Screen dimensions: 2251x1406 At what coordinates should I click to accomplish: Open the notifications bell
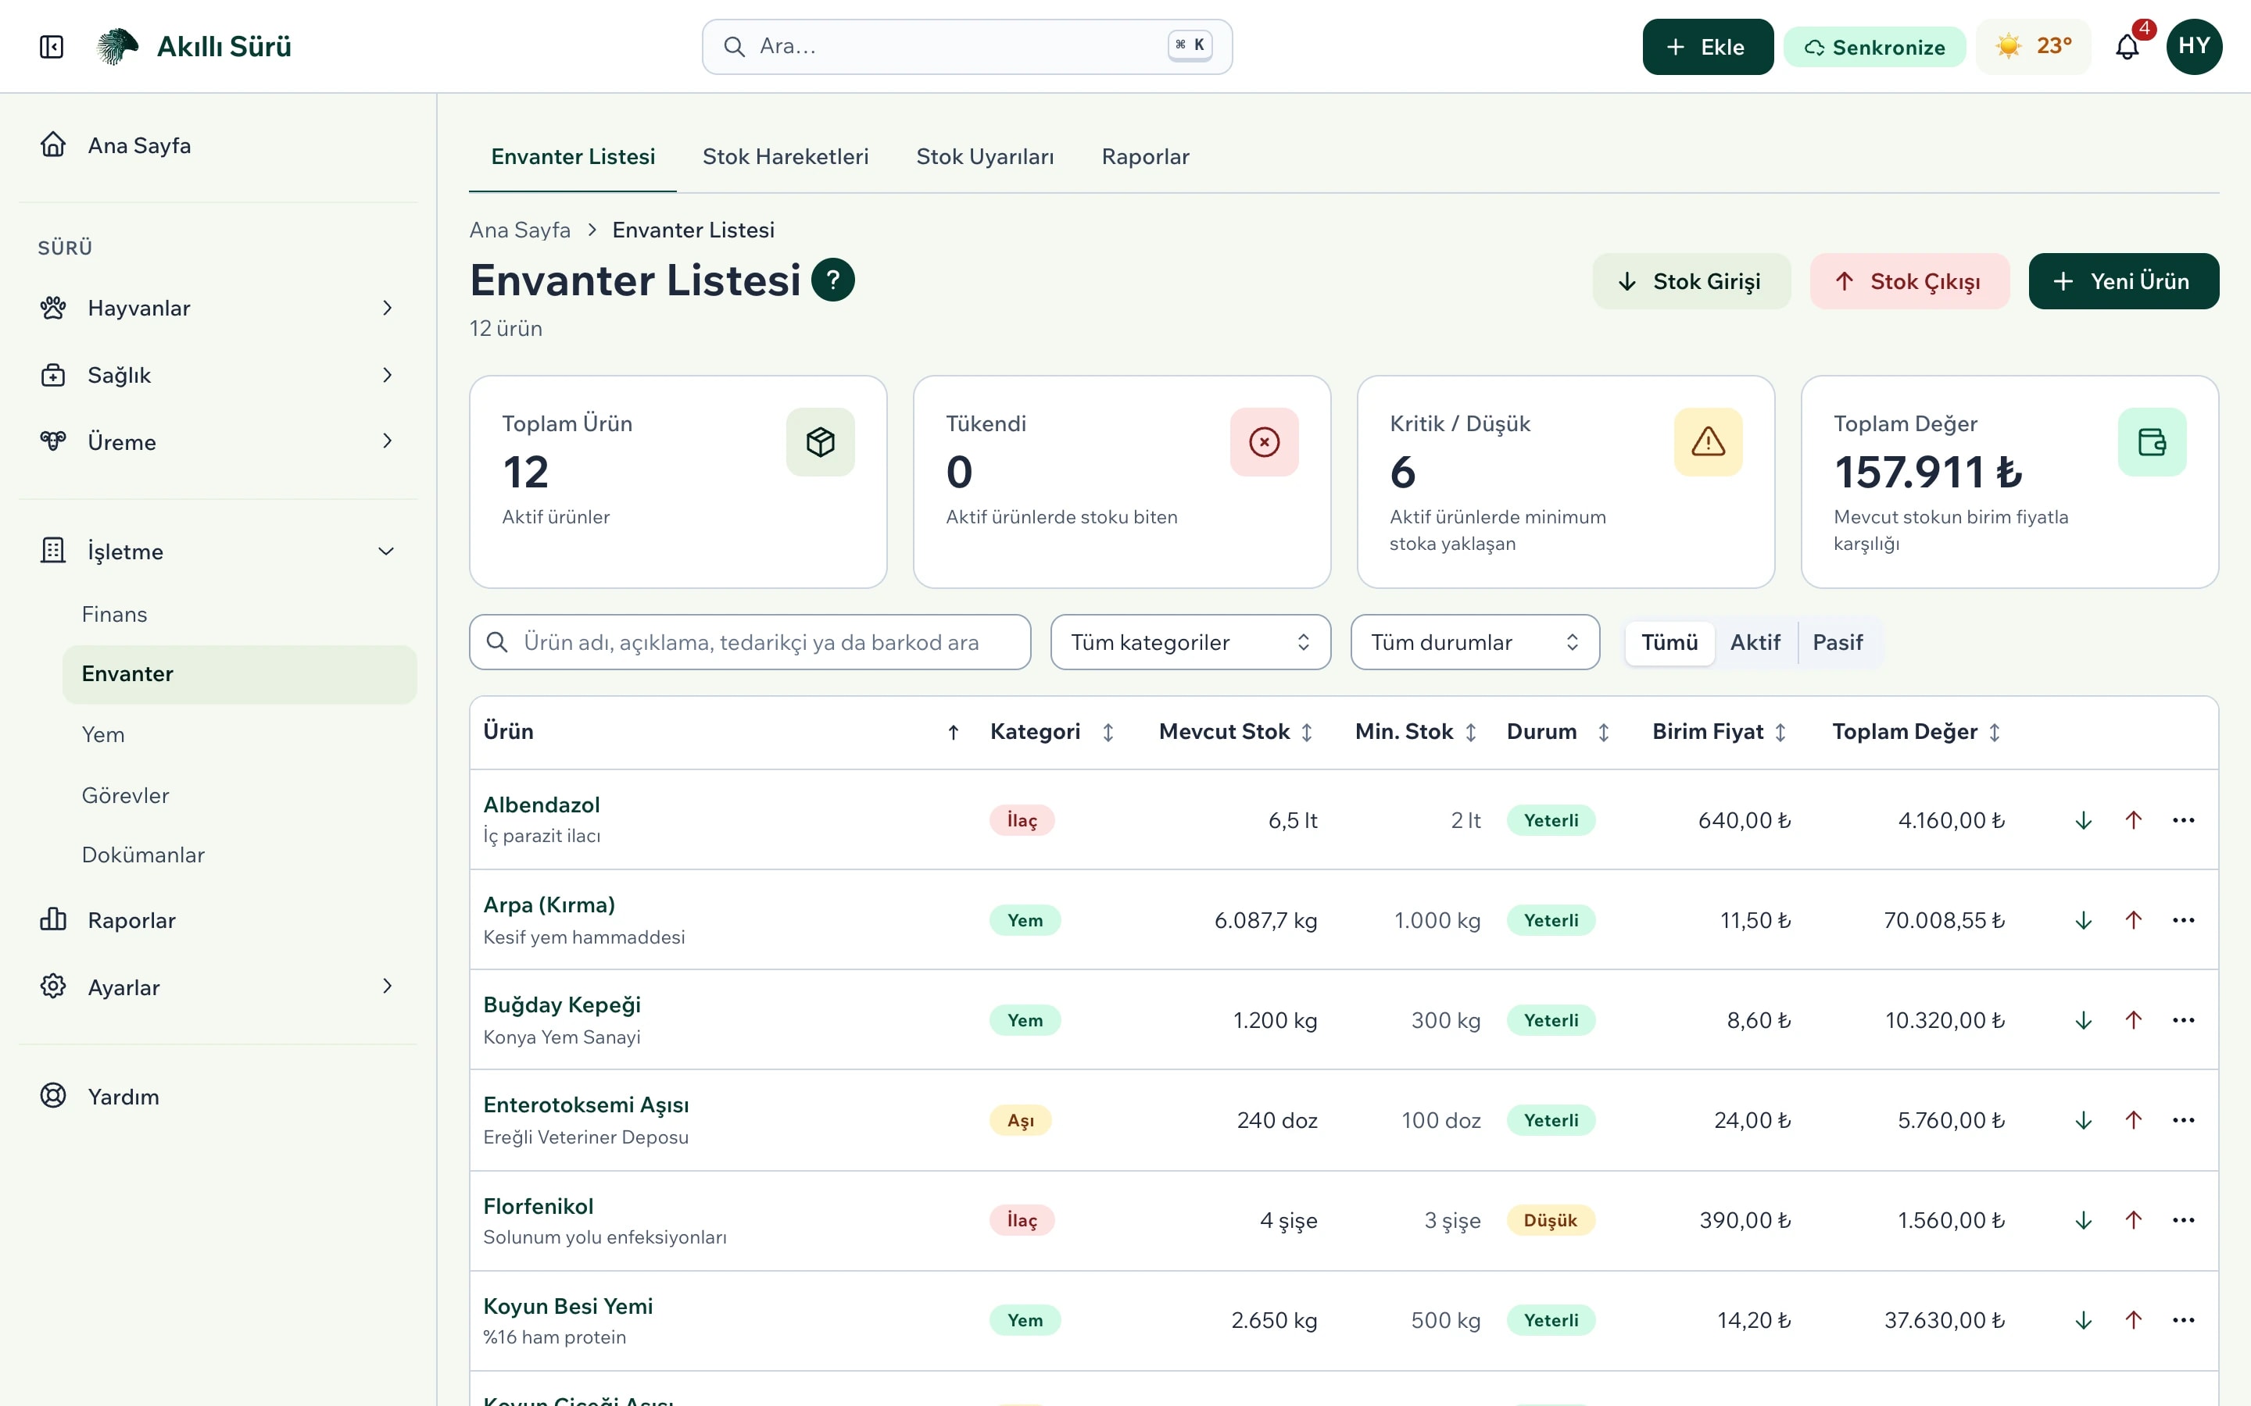click(x=2128, y=47)
